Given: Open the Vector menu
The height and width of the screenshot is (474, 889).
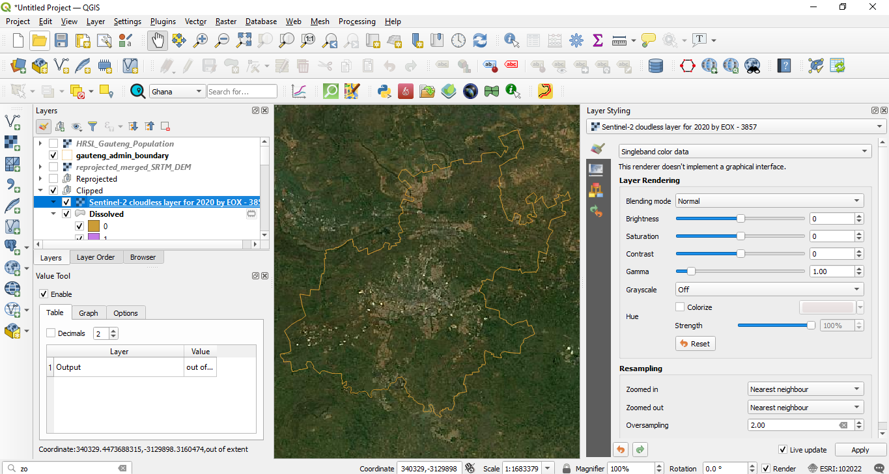Looking at the screenshot, I should [195, 21].
